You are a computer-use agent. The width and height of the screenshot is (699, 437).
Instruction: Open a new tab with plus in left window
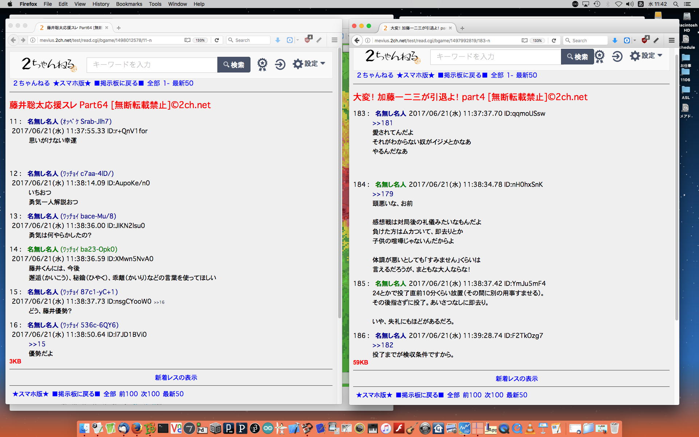tap(118, 28)
